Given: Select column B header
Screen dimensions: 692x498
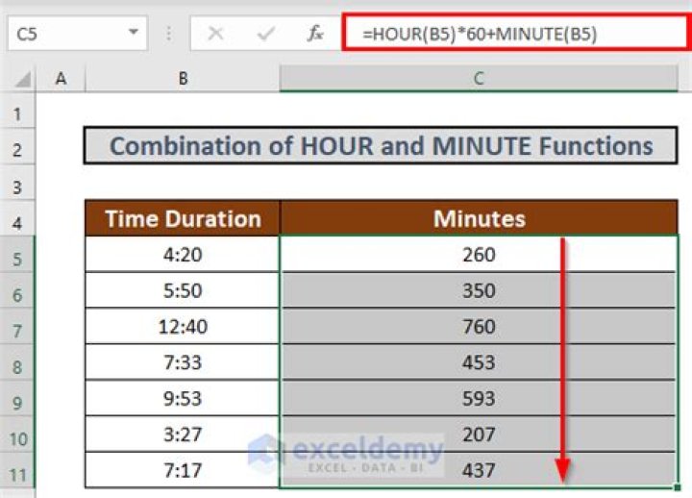Looking at the screenshot, I should 183,80.
